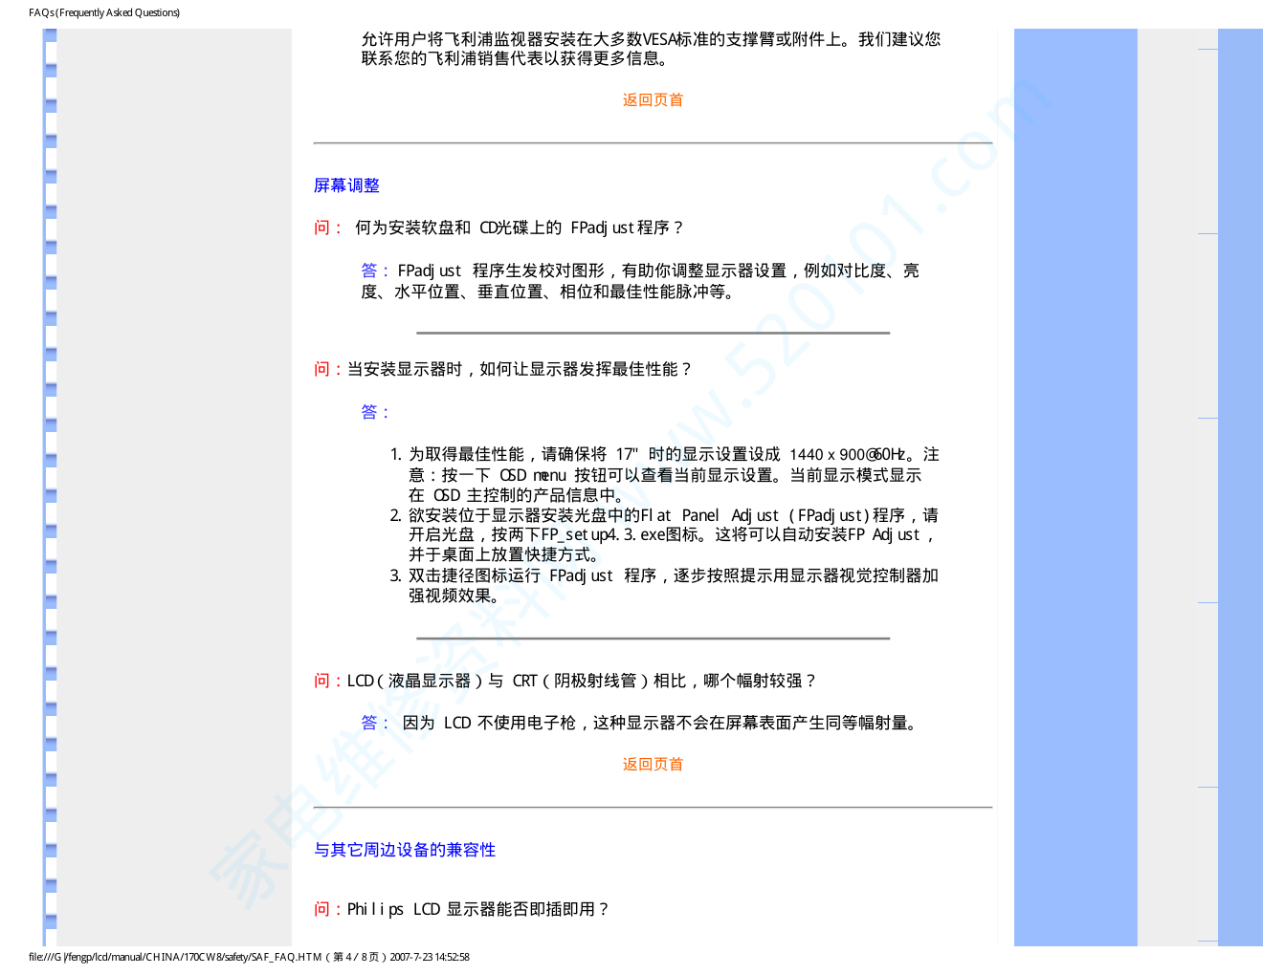Click the Philips LCD plug-and-play question
Image resolution: width=1263 pixels, height=975 pixels.
click(462, 909)
